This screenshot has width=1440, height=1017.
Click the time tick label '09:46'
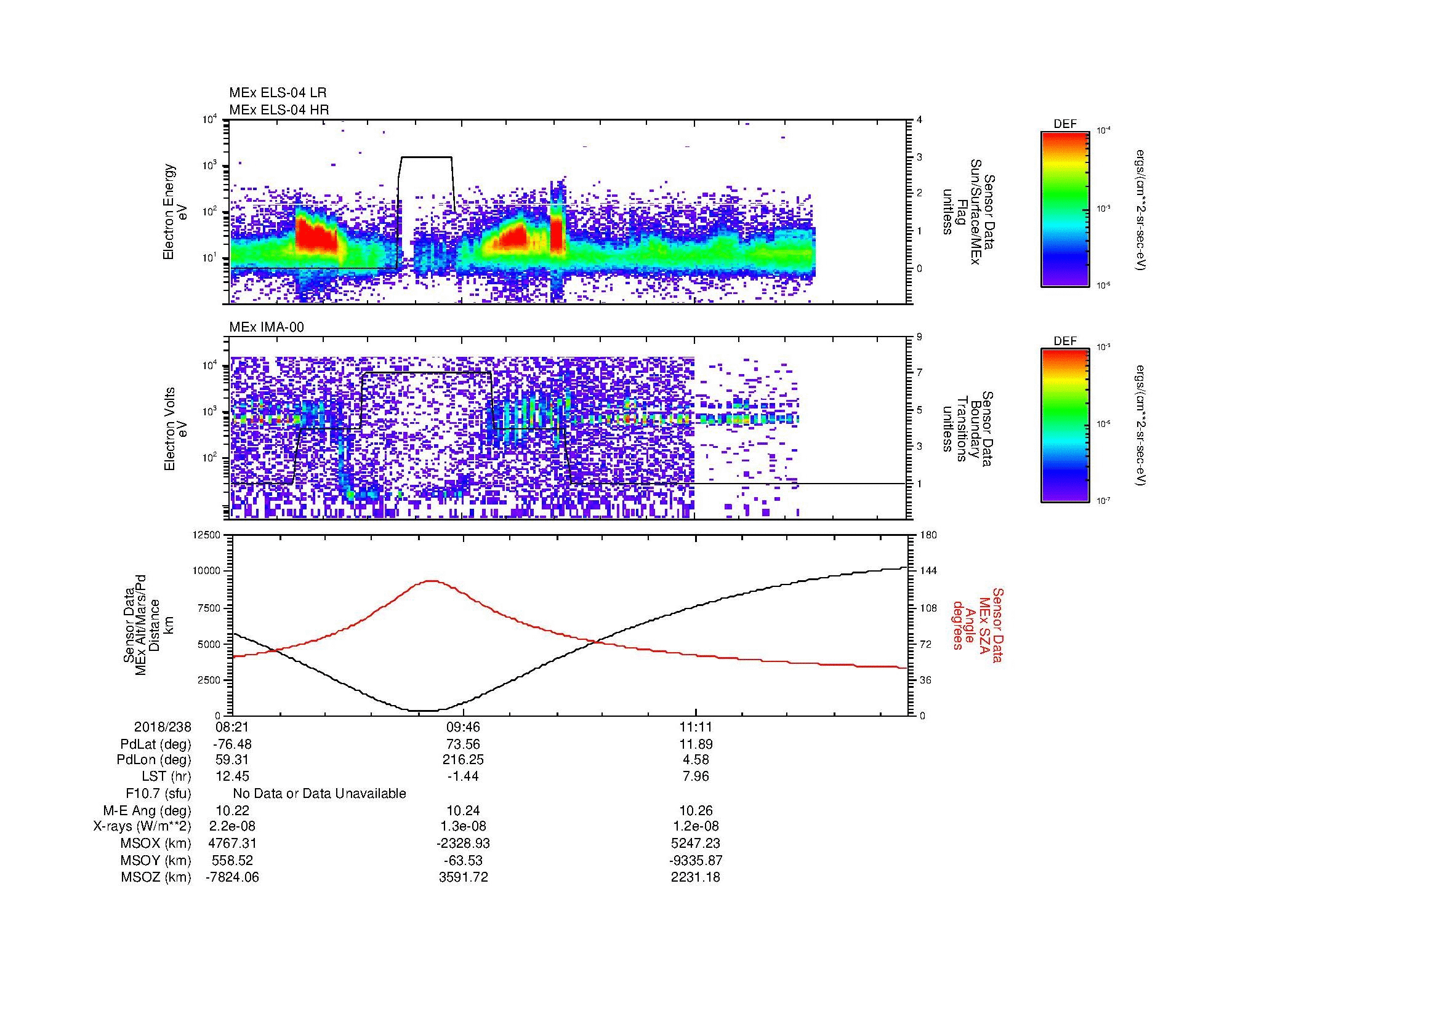click(463, 727)
